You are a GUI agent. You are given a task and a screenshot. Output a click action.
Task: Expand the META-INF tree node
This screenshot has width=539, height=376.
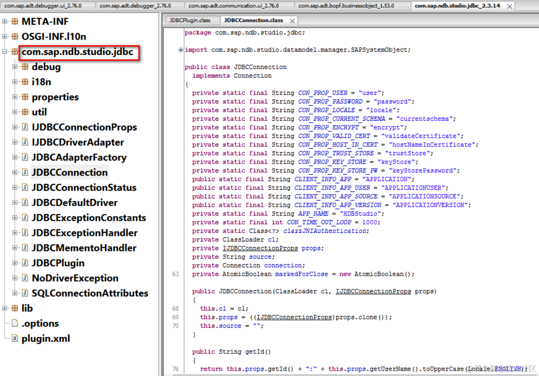pos(5,22)
